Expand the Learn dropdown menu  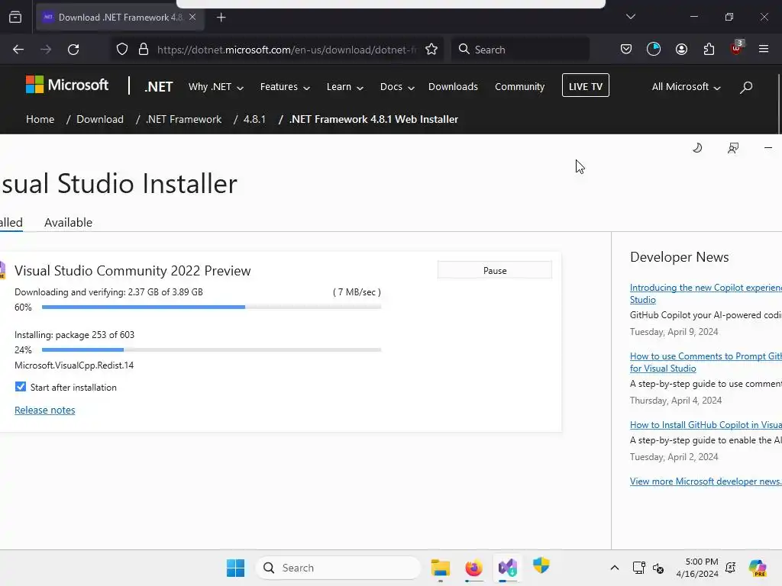point(344,87)
